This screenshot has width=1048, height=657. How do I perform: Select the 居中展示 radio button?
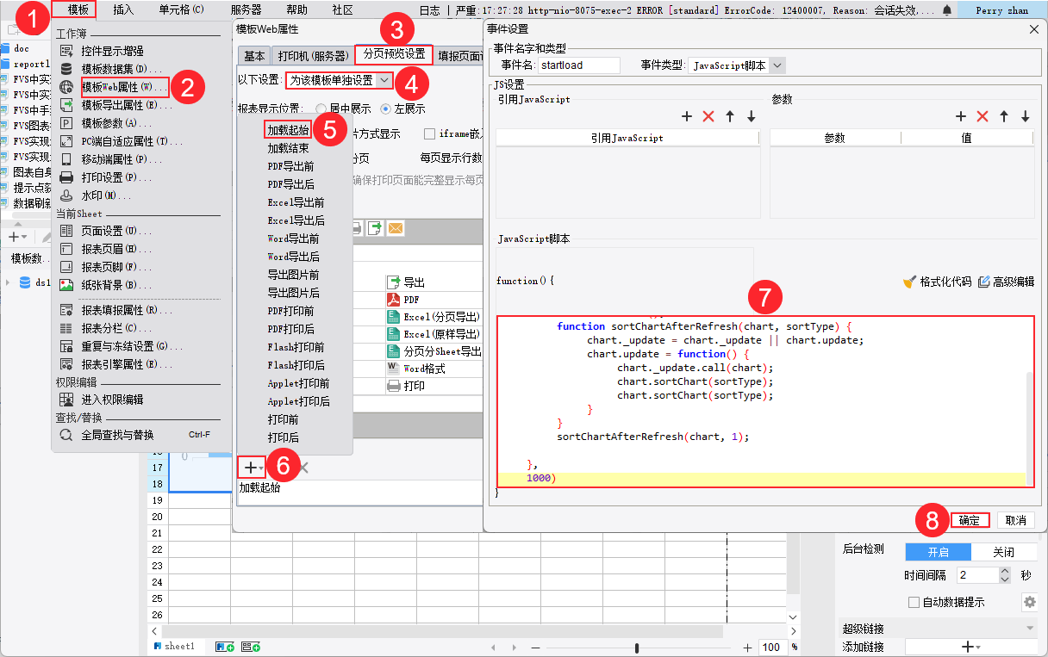[x=321, y=109]
